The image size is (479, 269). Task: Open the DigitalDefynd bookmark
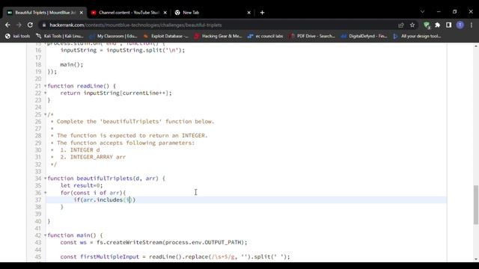pyautogui.click(x=364, y=36)
